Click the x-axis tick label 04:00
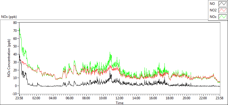 (x=53, y=98)
